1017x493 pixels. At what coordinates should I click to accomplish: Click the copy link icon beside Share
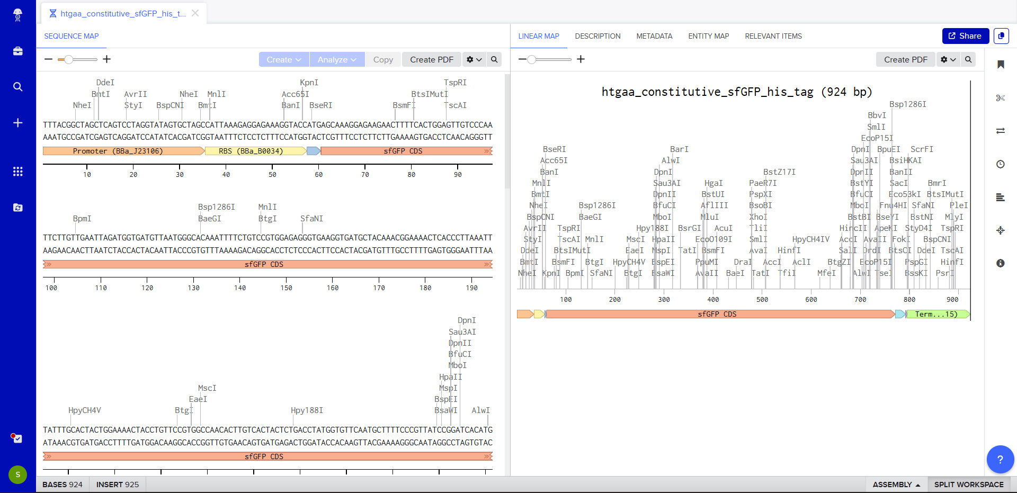click(x=1001, y=36)
